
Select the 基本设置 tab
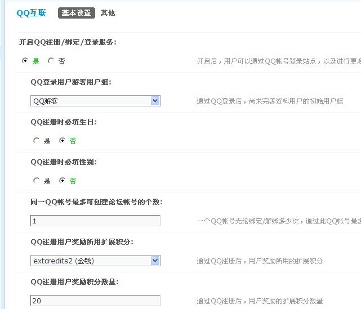click(76, 13)
